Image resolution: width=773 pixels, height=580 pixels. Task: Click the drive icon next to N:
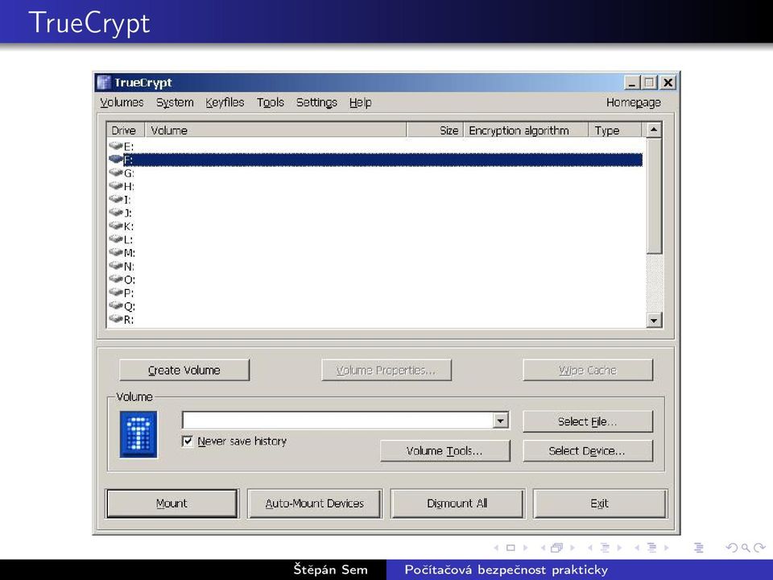[x=116, y=266]
